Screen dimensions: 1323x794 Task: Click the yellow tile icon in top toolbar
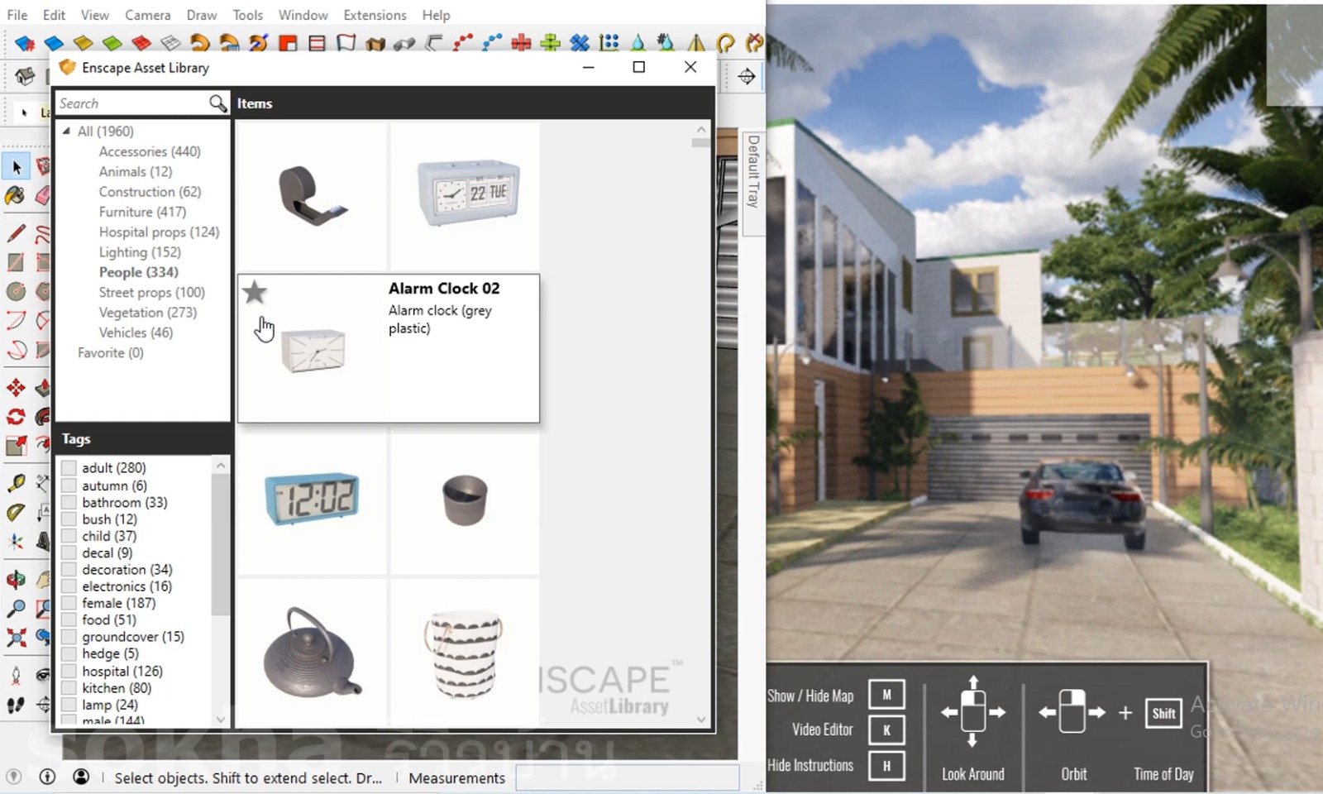[83, 42]
